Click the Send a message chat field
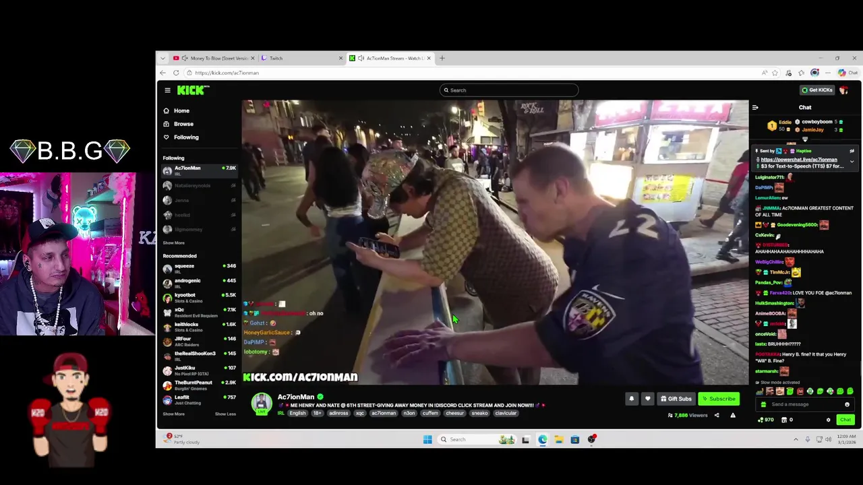Screen dimensions: 863x485 [804, 404]
